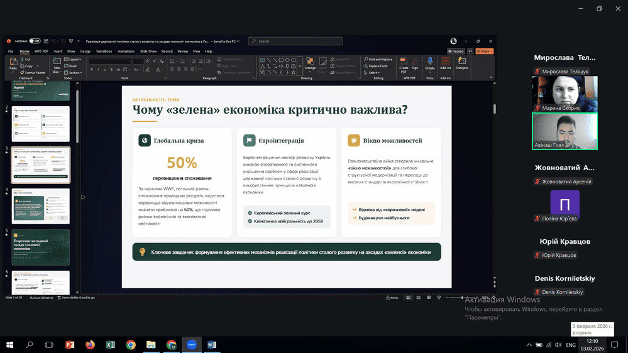Click the Record button
The image size is (628, 353).
(x=456, y=51)
